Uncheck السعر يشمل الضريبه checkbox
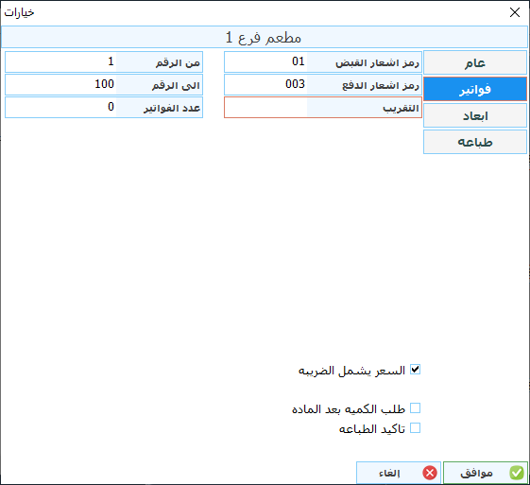Viewport: 530px width, 485px height. coord(415,370)
